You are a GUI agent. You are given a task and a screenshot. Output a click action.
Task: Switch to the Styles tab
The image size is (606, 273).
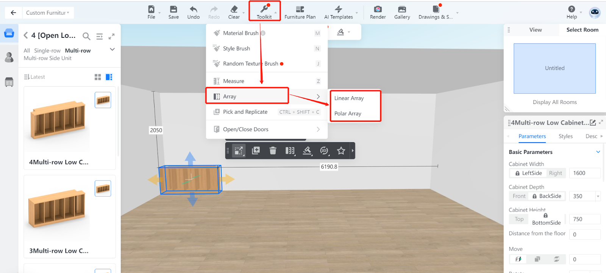[565, 136]
